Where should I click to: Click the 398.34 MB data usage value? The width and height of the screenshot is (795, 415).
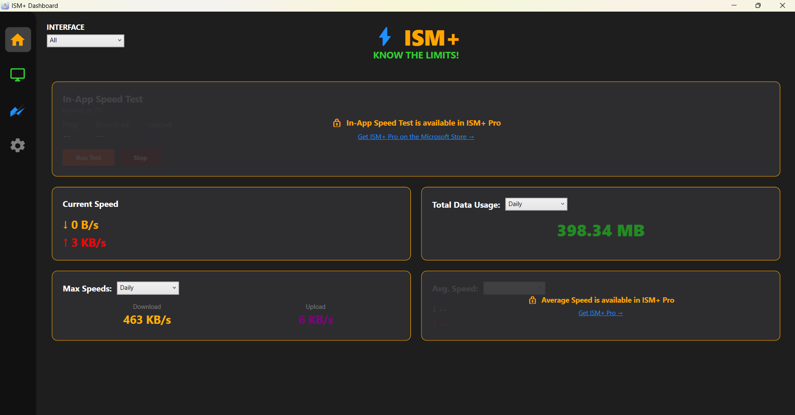tap(601, 231)
